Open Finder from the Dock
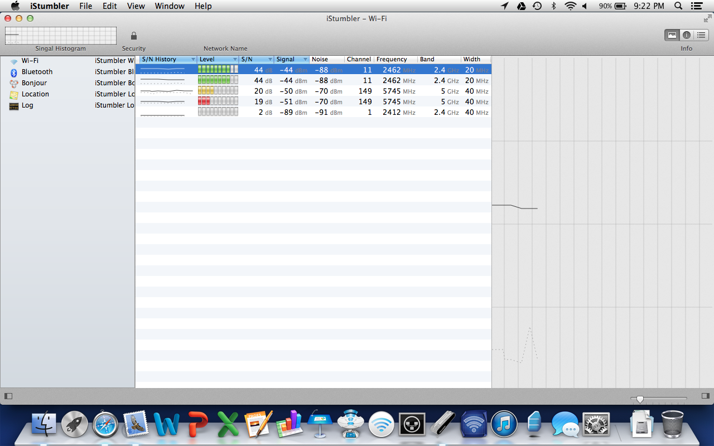The image size is (714, 446). click(45, 424)
